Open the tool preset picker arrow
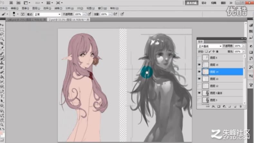Viewport: 254px width, 143px height. coord(7,14)
